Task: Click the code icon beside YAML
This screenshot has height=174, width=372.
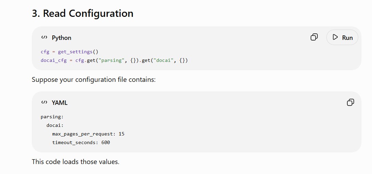Action: (x=44, y=102)
